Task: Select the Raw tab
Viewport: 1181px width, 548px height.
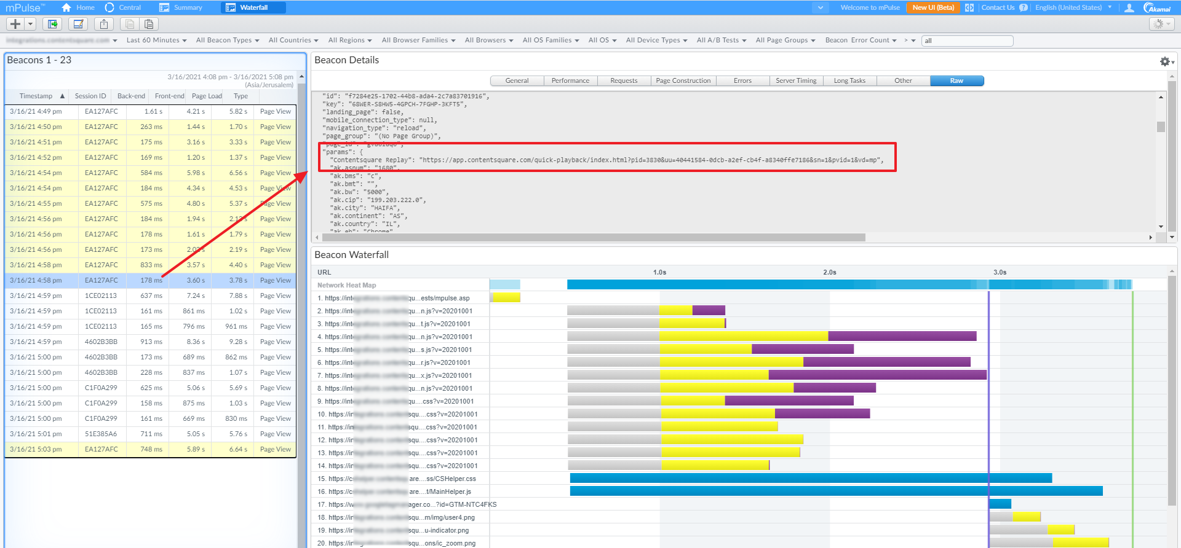Action: [x=956, y=80]
